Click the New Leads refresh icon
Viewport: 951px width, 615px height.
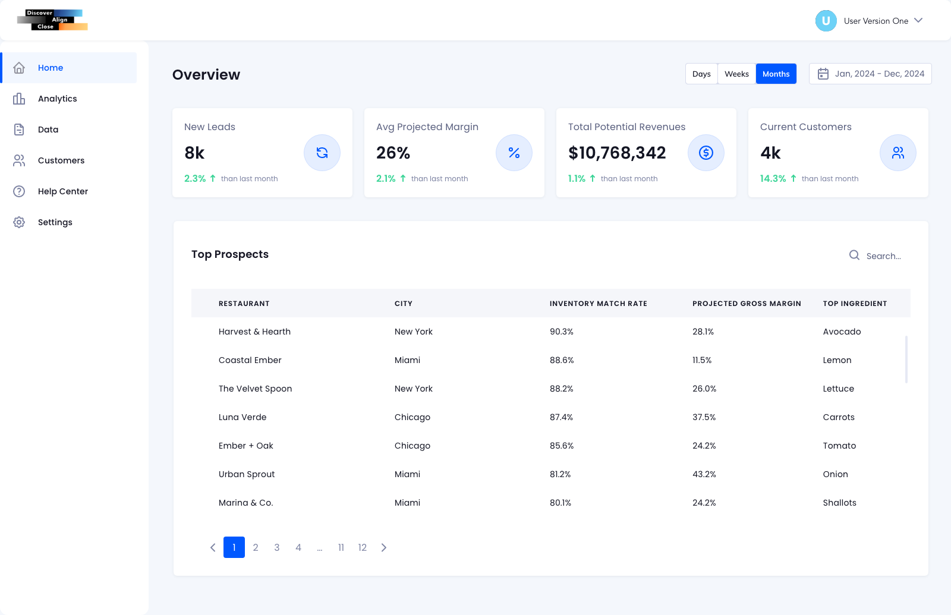coord(322,153)
